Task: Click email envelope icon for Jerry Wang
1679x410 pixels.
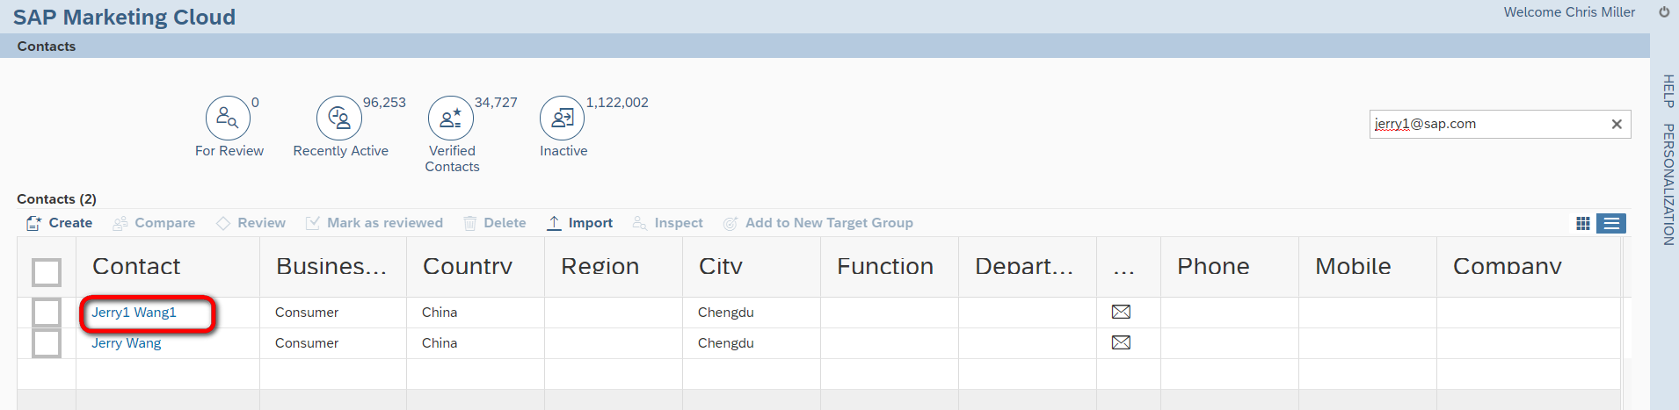Action: pyautogui.click(x=1121, y=342)
